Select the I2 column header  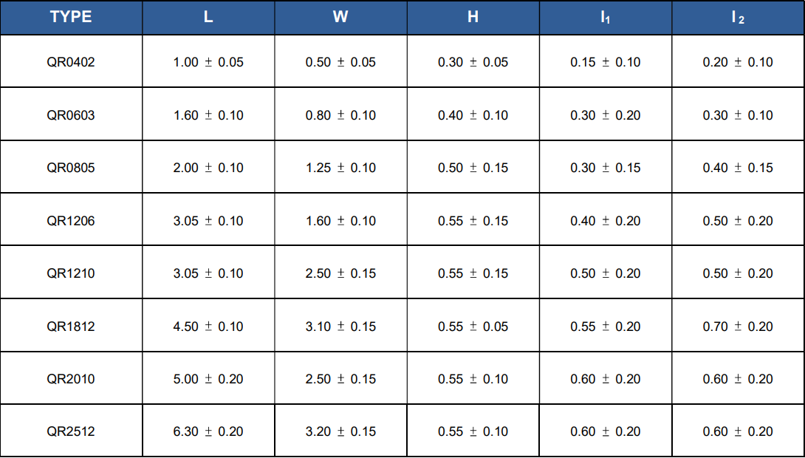pyautogui.click(x=738, y=18)
